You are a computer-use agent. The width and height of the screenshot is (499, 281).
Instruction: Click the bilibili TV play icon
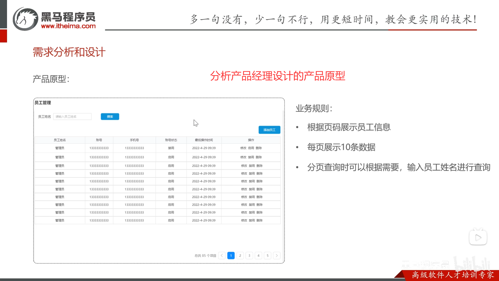pyautogui.click(x=478, y=237)
